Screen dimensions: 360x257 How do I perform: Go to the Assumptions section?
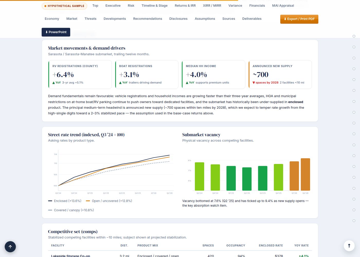[x=205, y=19]
